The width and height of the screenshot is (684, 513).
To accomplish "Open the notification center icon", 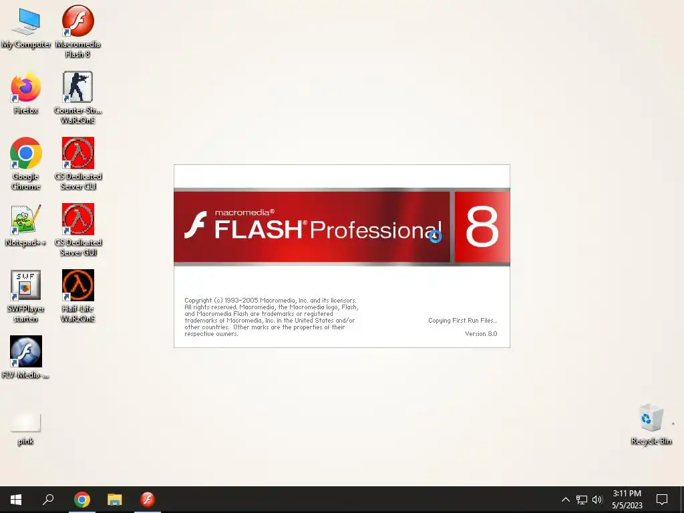I will pyautogui.click(x=662, y=500).
